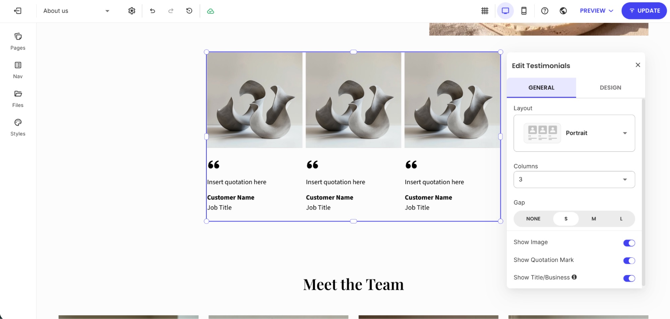
Task: Open the Nav panel
Action: [x=18, y=70]
